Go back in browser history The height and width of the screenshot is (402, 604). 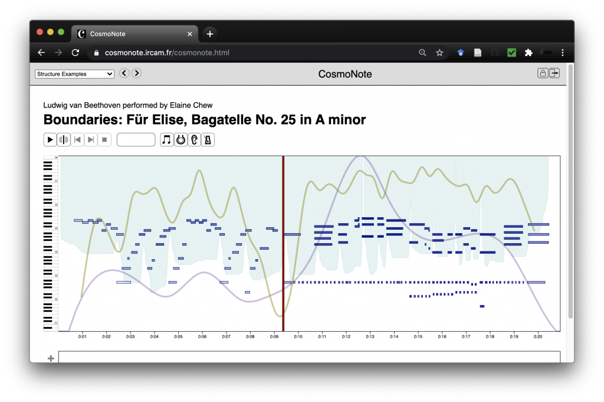(x=42, y=53)
